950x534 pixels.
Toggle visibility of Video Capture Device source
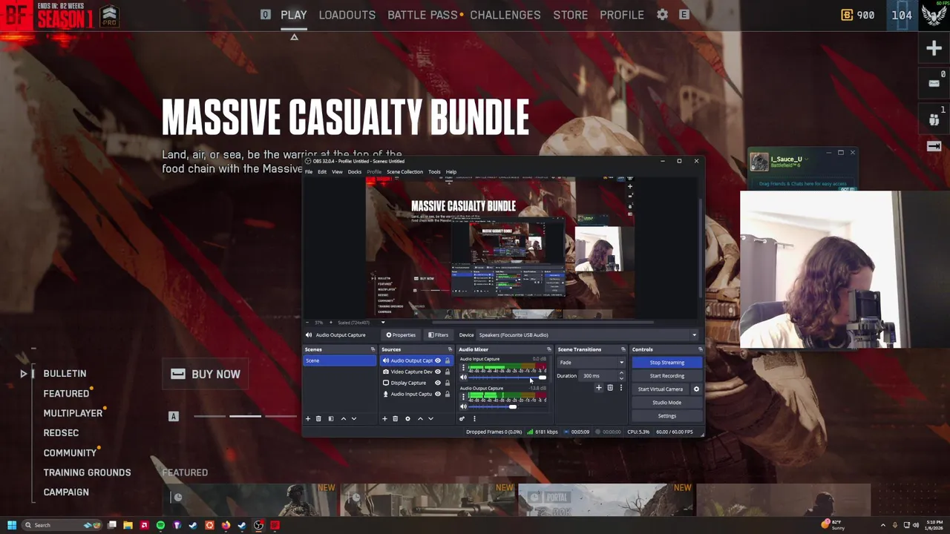point(437,372)
